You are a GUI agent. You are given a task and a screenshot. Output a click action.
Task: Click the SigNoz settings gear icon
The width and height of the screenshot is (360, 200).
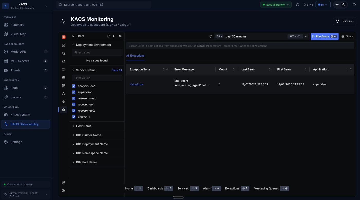coord(63,190)
